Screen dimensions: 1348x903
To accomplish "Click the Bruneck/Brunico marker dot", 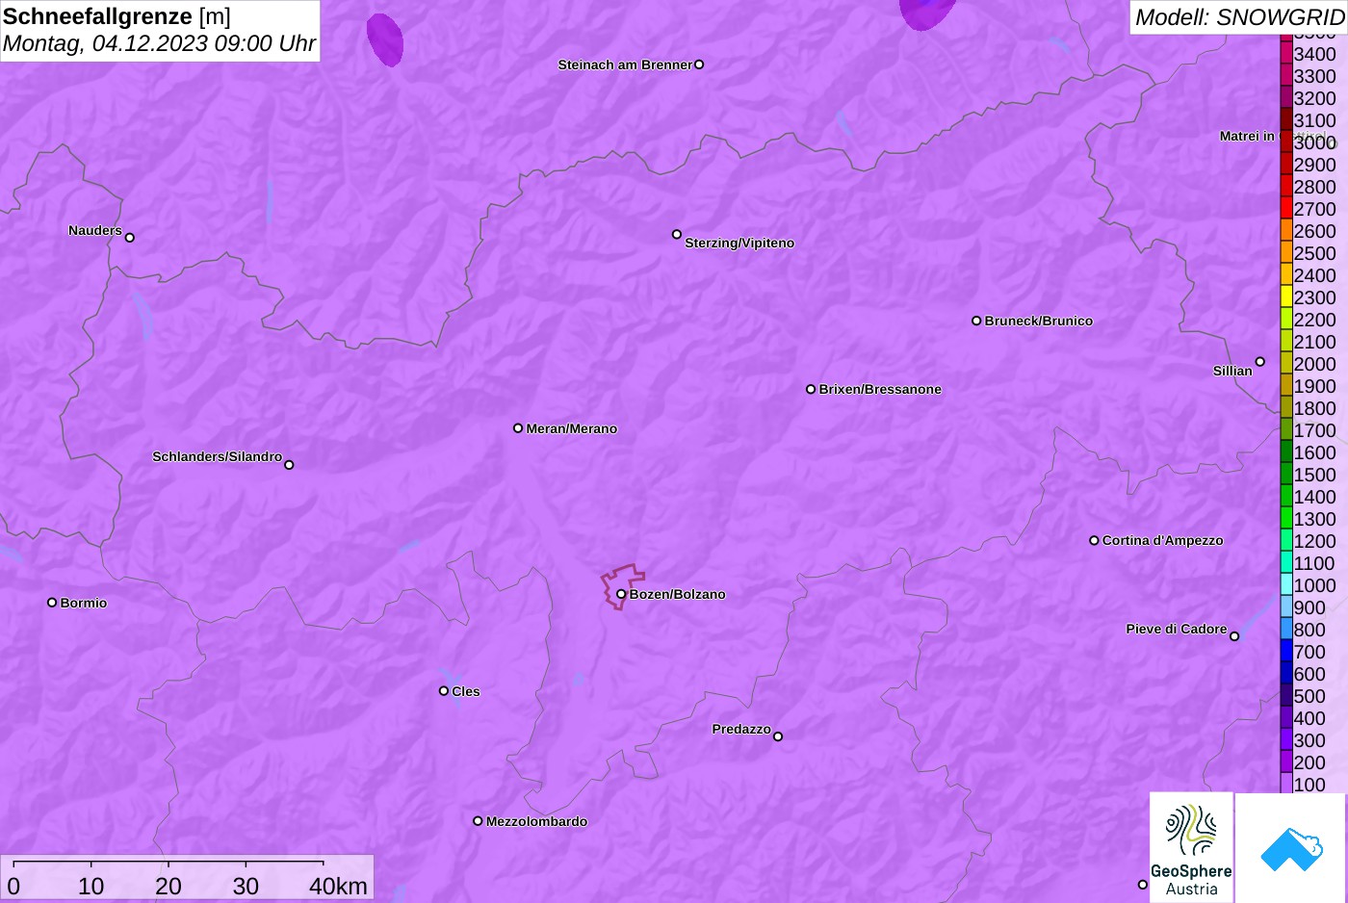I will [976, 321].
